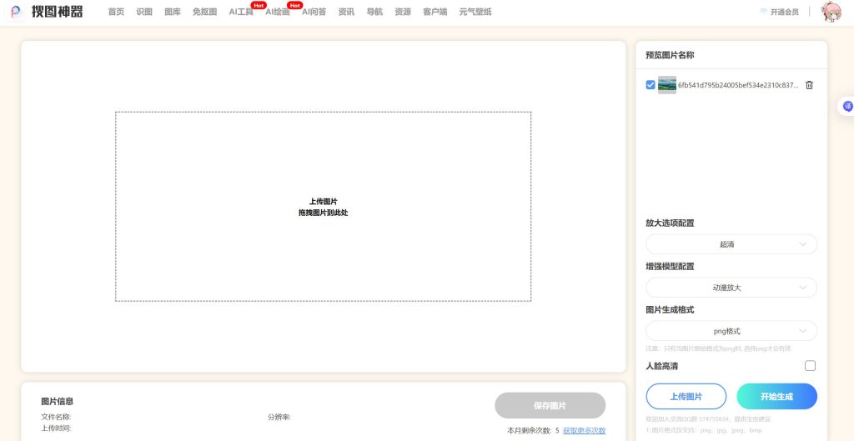Open the user avatar profile
This screenshot has width=854, height=441.
(831, 12)
